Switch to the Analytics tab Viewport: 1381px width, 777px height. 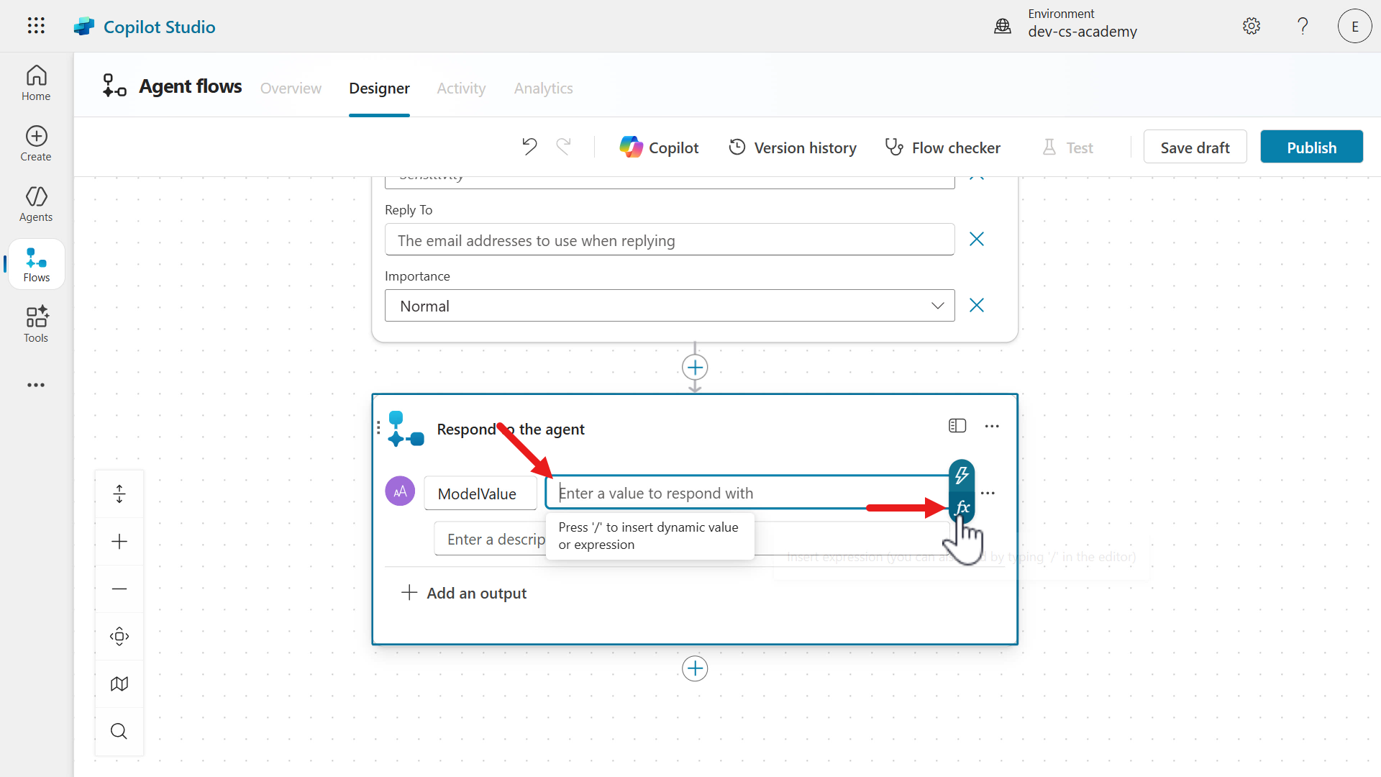[543, 88]
